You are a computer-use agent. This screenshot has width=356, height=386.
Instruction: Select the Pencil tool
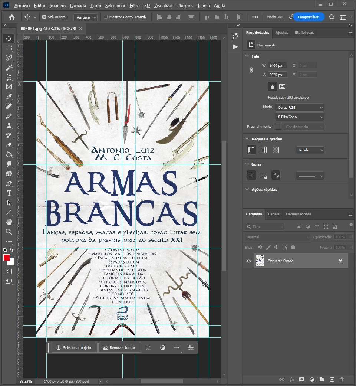click(9, 116)
